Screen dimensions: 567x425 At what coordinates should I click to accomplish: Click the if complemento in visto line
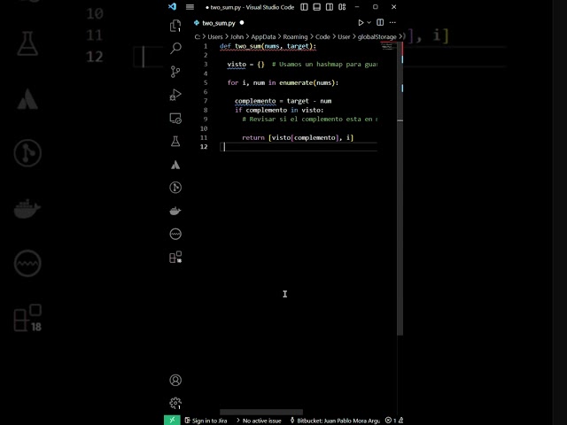(x=279, y=110)
